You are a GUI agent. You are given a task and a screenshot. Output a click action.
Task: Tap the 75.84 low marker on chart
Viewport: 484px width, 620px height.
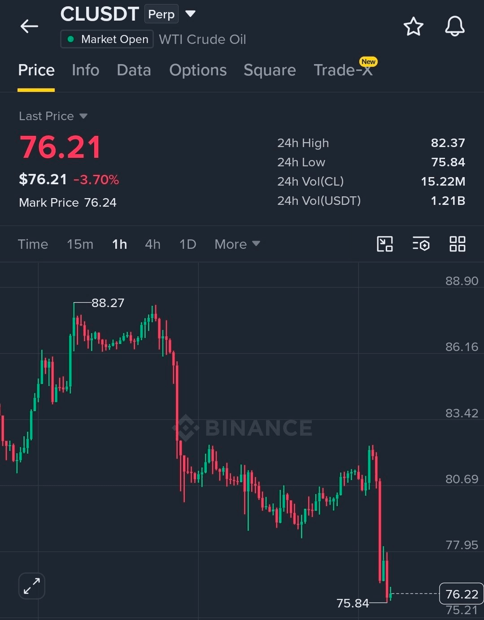pyautogui.click(x=353, y=603)
